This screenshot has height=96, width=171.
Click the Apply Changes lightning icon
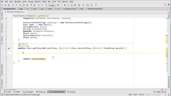(x=62, y=5)
